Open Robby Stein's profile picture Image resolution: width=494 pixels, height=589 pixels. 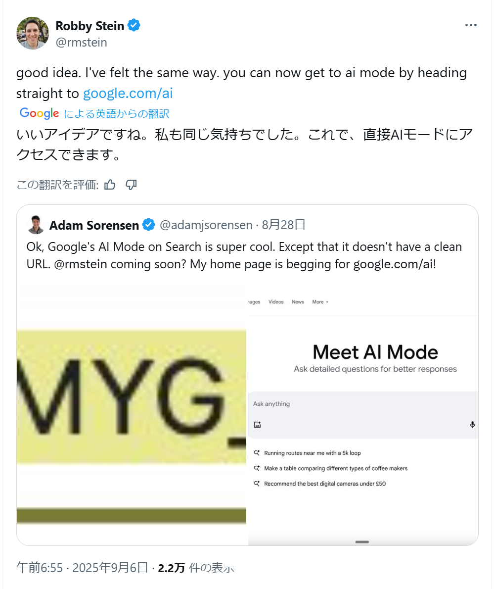click(33, 33)
